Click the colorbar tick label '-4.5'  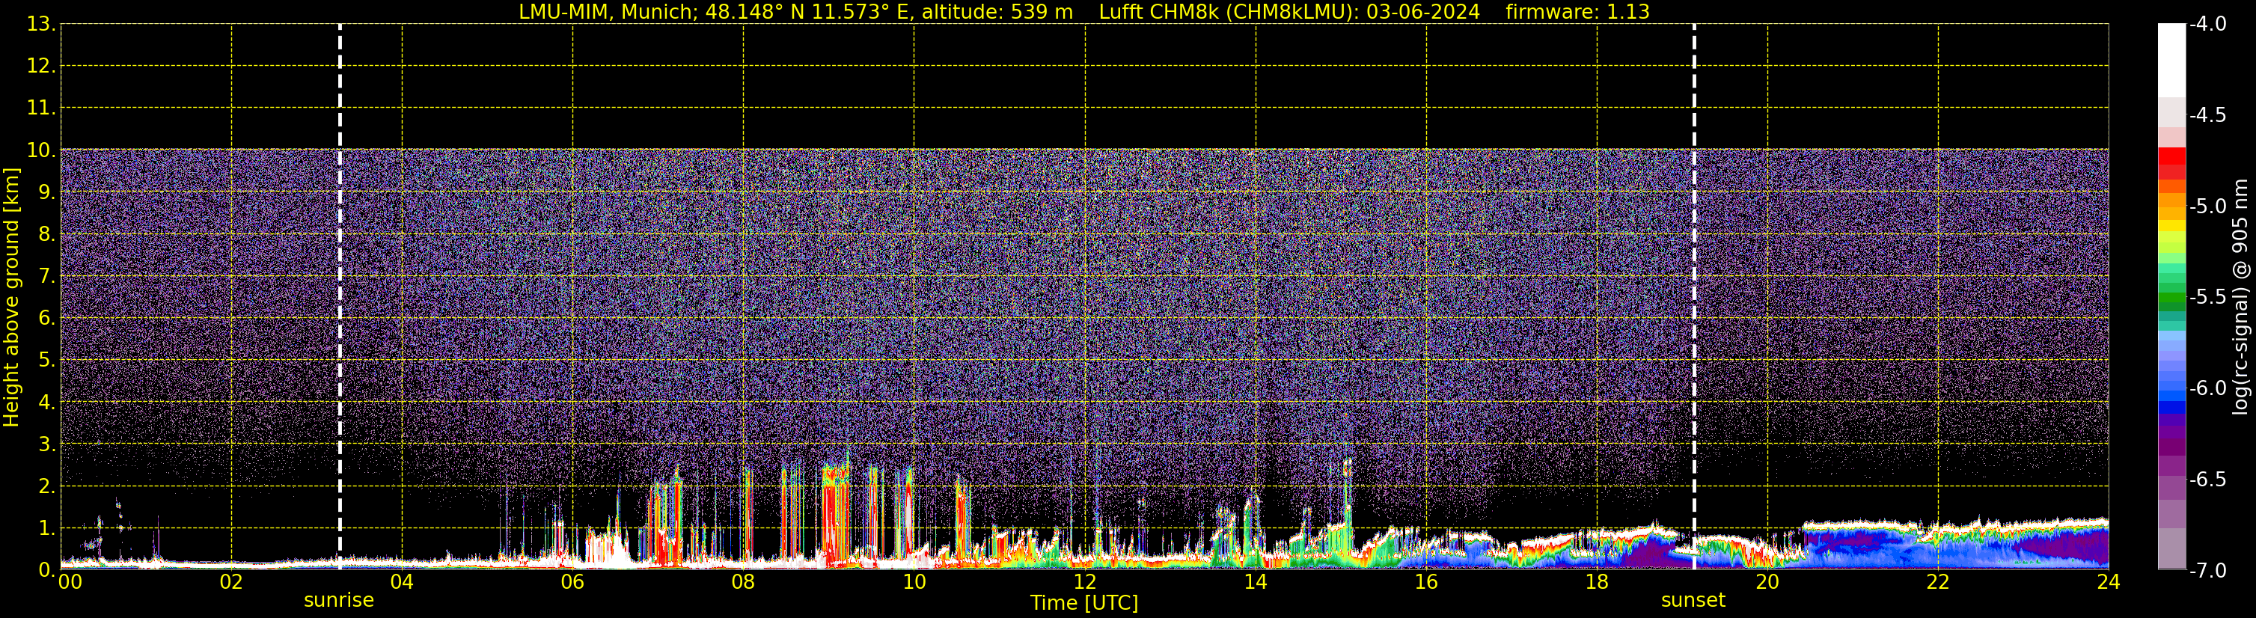pyautogui.click(x=2208, y=115)
